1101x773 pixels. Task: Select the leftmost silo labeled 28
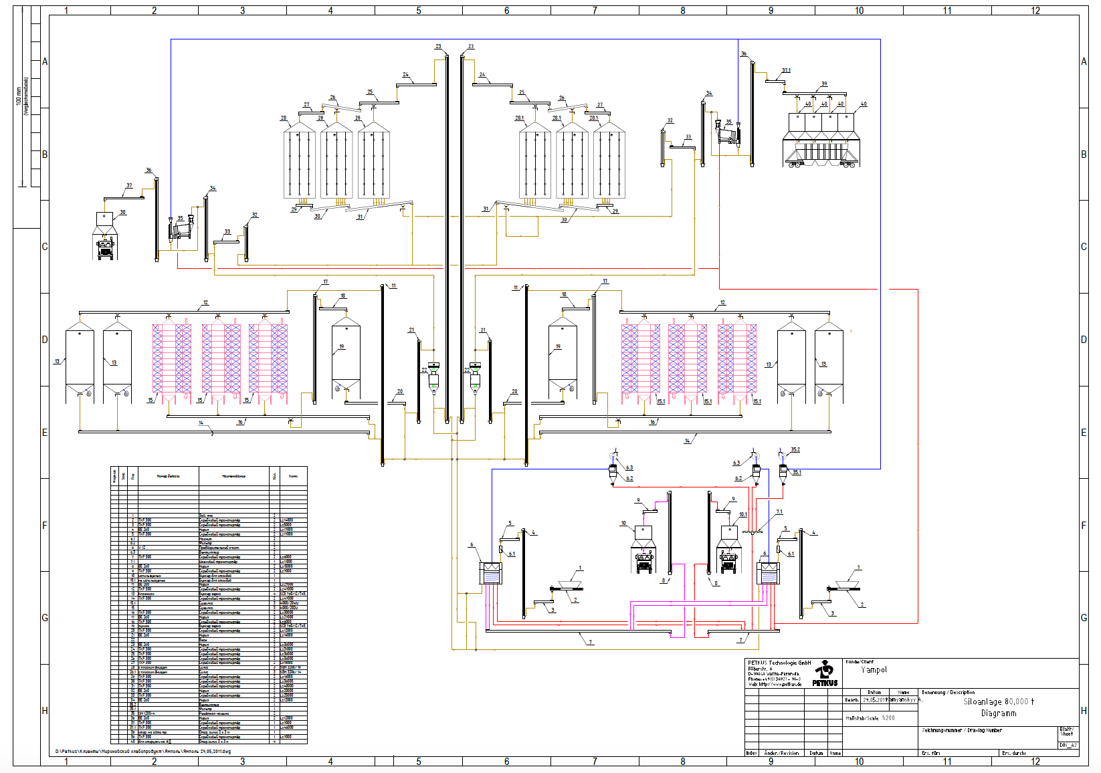[x=299, y=162]
